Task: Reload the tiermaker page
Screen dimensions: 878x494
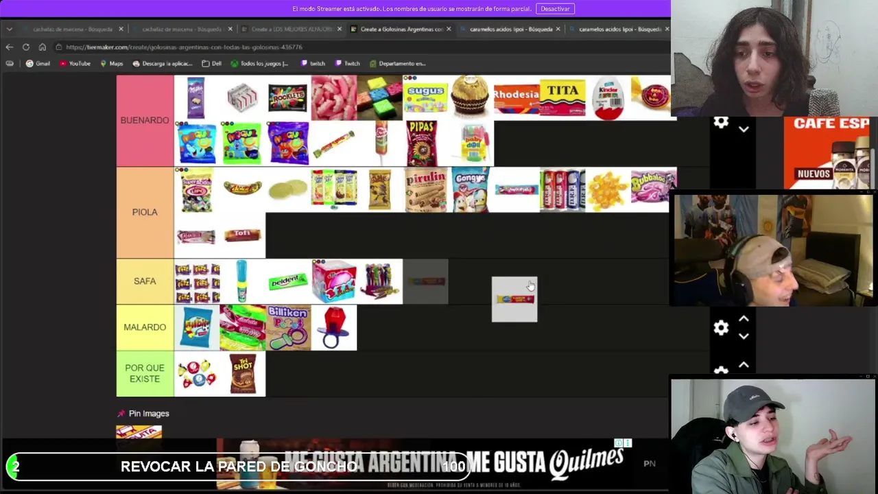Action: [25, 47]
